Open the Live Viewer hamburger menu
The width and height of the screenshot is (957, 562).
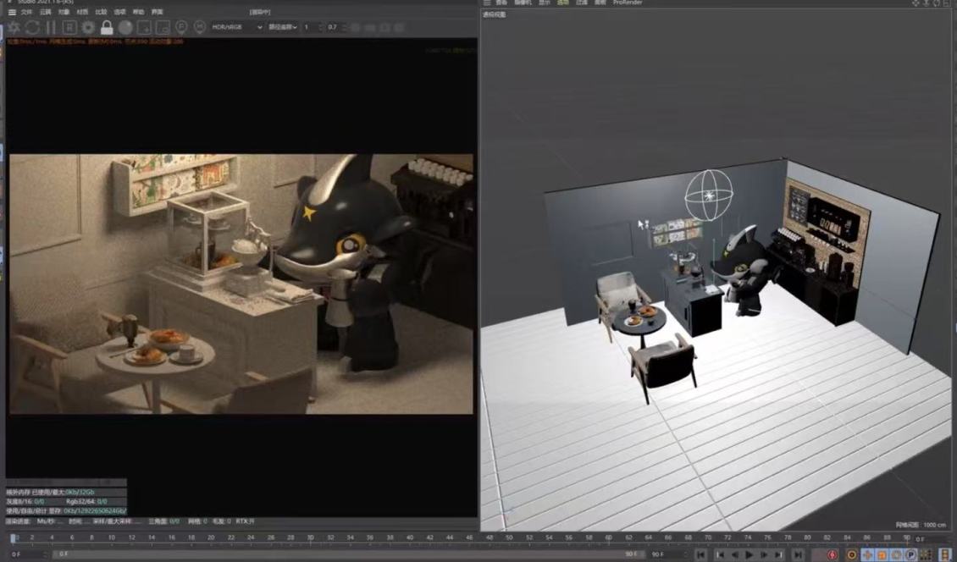12,12
